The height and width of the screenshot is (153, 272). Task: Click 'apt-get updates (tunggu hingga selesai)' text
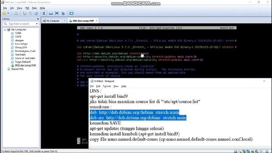[127, 128]
